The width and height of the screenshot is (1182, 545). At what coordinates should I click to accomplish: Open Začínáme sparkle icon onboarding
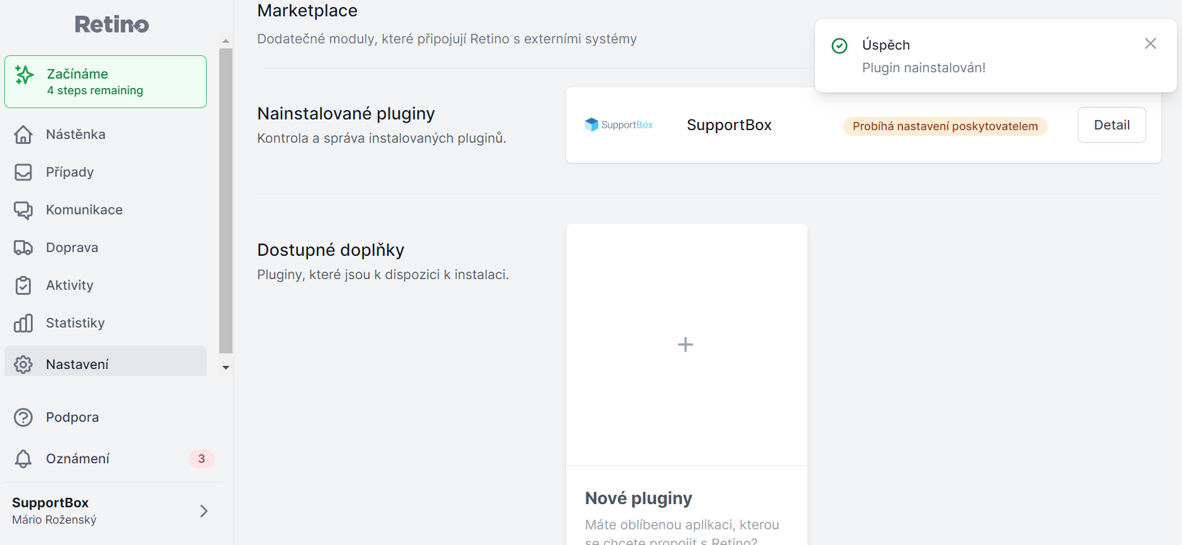(25, 75)
